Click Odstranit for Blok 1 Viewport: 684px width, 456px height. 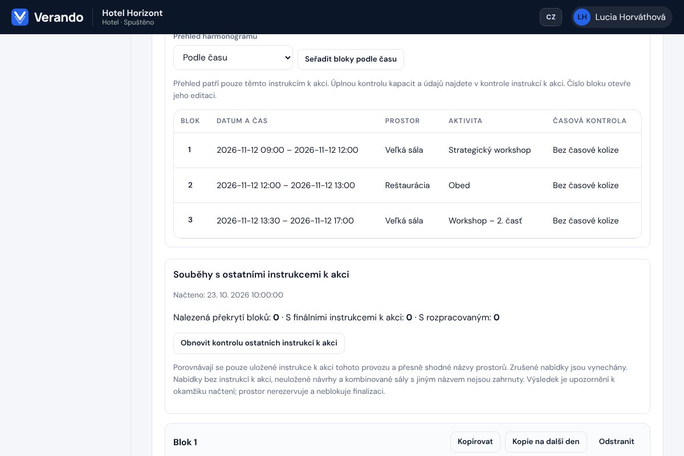tap(616, 442)
